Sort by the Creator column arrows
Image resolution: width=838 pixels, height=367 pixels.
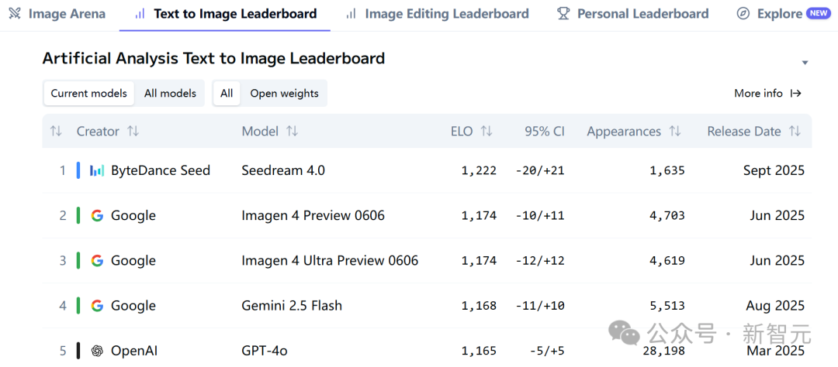133,131
